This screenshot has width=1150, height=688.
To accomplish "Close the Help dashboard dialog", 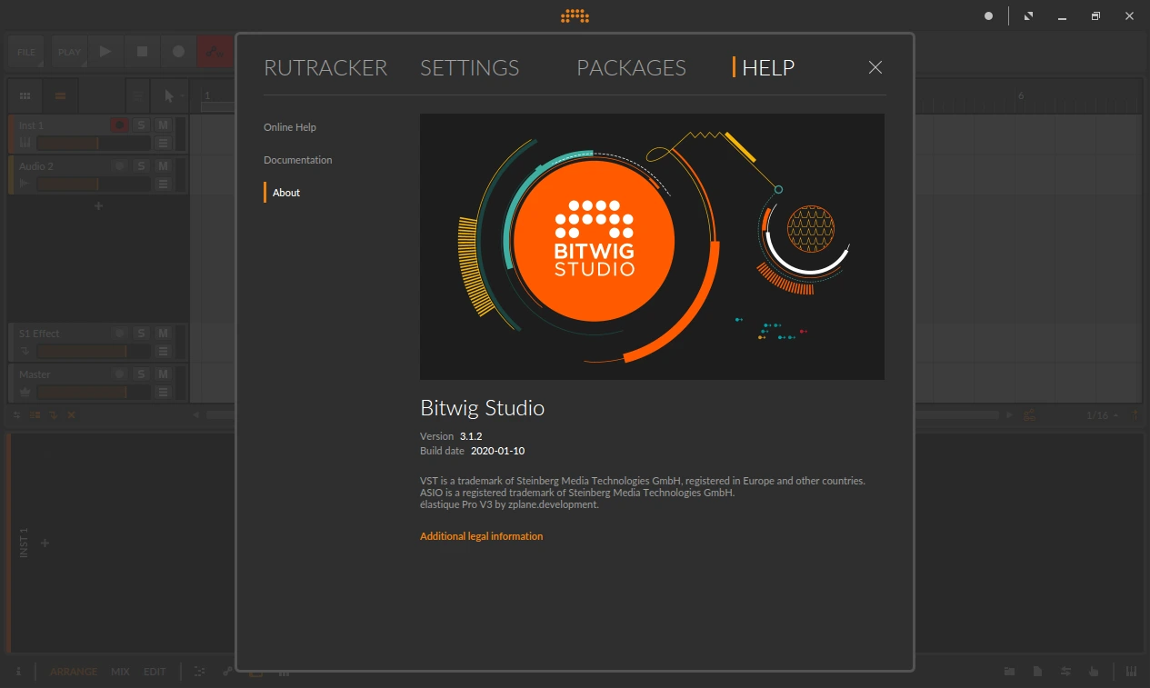I will [x=875, y=67].
